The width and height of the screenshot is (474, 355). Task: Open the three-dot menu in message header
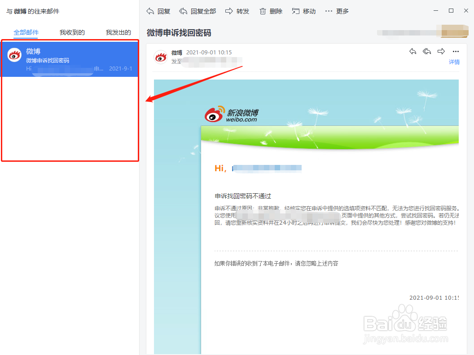click(x=456, y=51)
